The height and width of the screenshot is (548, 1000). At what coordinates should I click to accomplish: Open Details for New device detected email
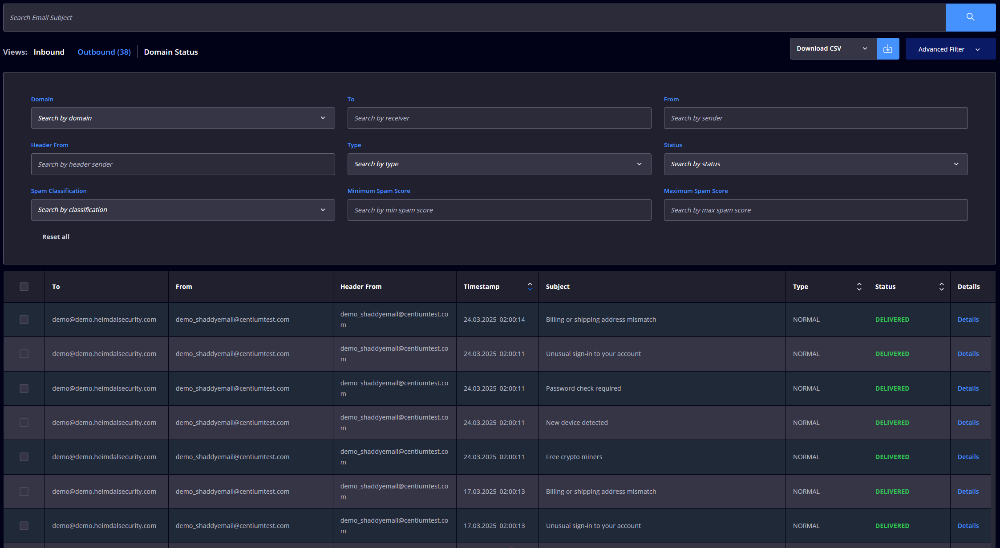pos(968,423)
